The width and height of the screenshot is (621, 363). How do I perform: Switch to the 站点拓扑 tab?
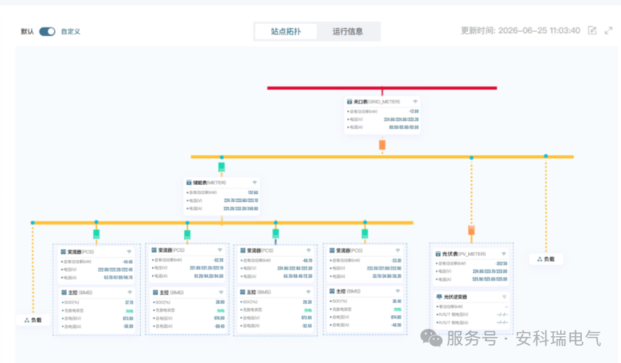286,32
